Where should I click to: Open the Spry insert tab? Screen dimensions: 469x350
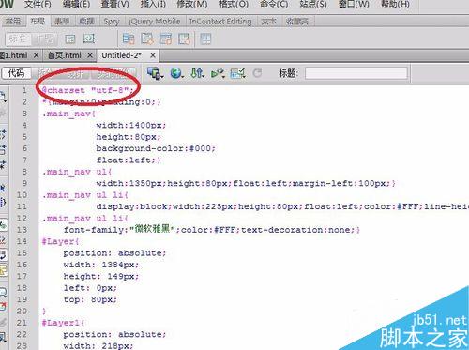112,22
